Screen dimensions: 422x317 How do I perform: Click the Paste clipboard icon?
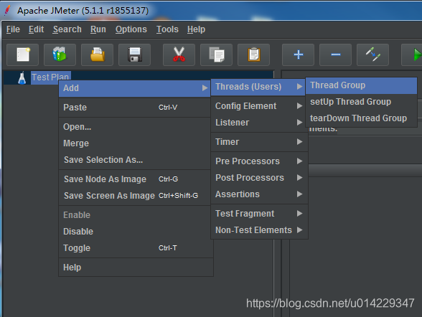pos(253,55)
